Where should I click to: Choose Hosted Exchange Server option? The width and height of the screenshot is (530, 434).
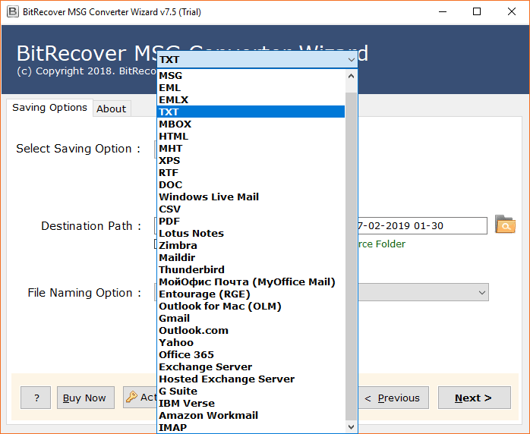coord(251,379)
